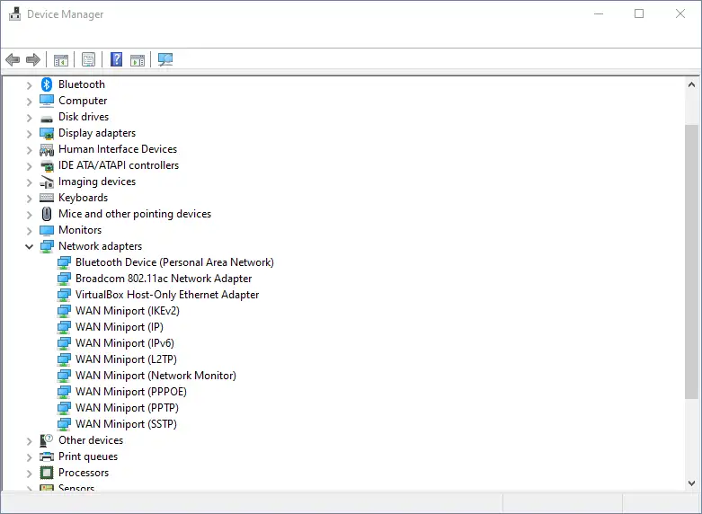Click the blue Help question mark icon

tap(116, 60)
